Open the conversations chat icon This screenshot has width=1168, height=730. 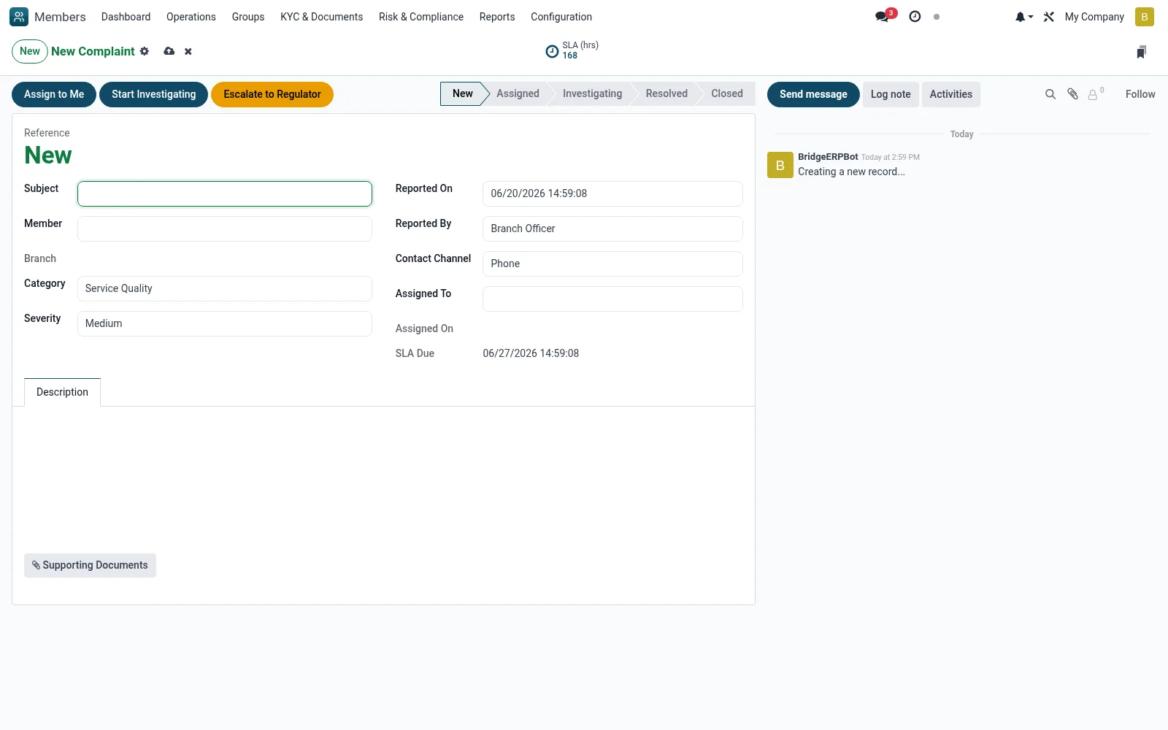tap(883, 17)
